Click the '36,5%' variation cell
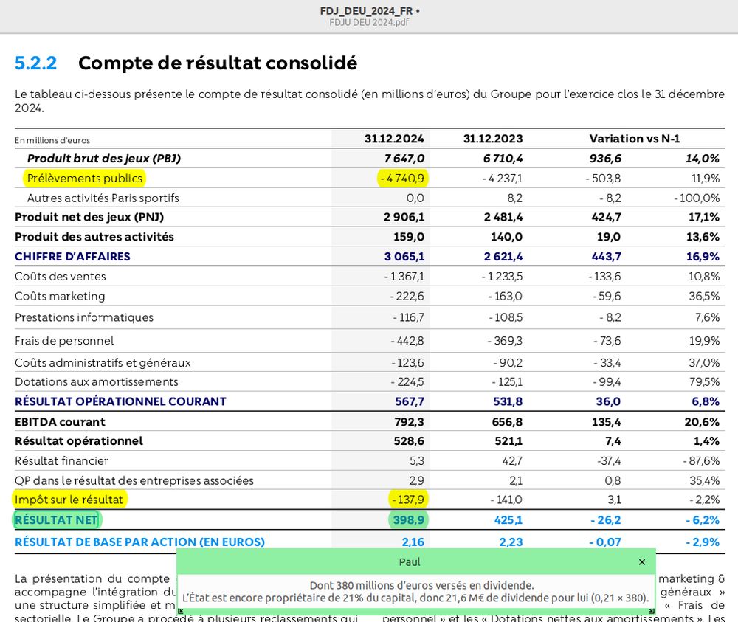The width and height of the screenshot is (738, 622). 704,297
